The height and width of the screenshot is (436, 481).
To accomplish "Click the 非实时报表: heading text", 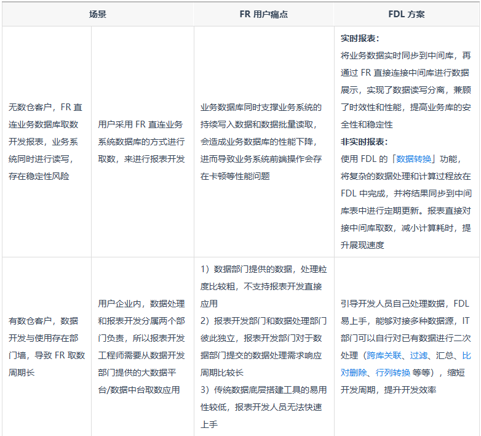I will pyautogui.click(x=364, y=142).
